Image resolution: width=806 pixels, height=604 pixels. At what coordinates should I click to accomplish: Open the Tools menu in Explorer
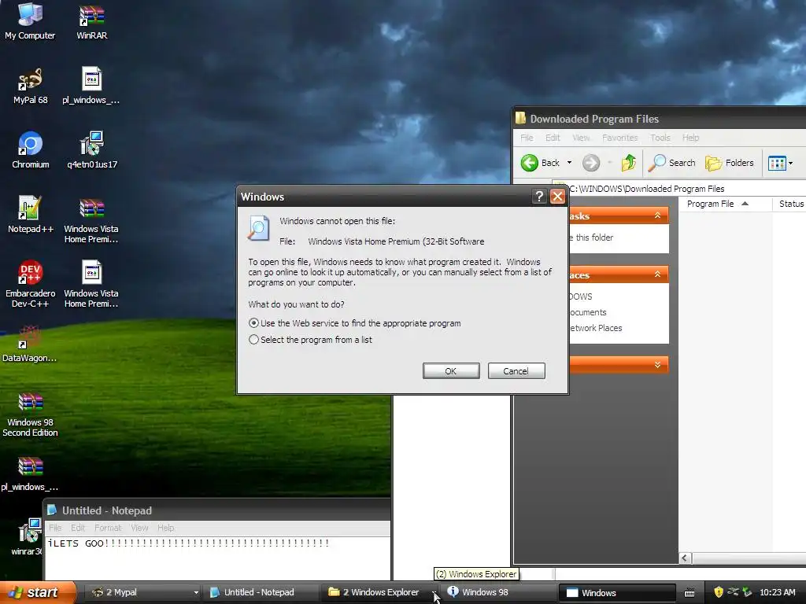point(660,138)
